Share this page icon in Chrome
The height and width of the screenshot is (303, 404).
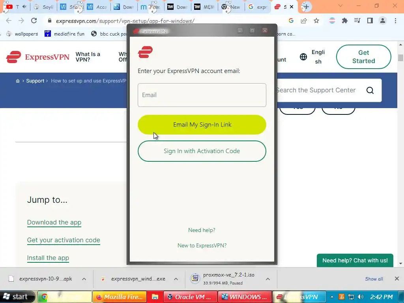(x=304, y=21)
